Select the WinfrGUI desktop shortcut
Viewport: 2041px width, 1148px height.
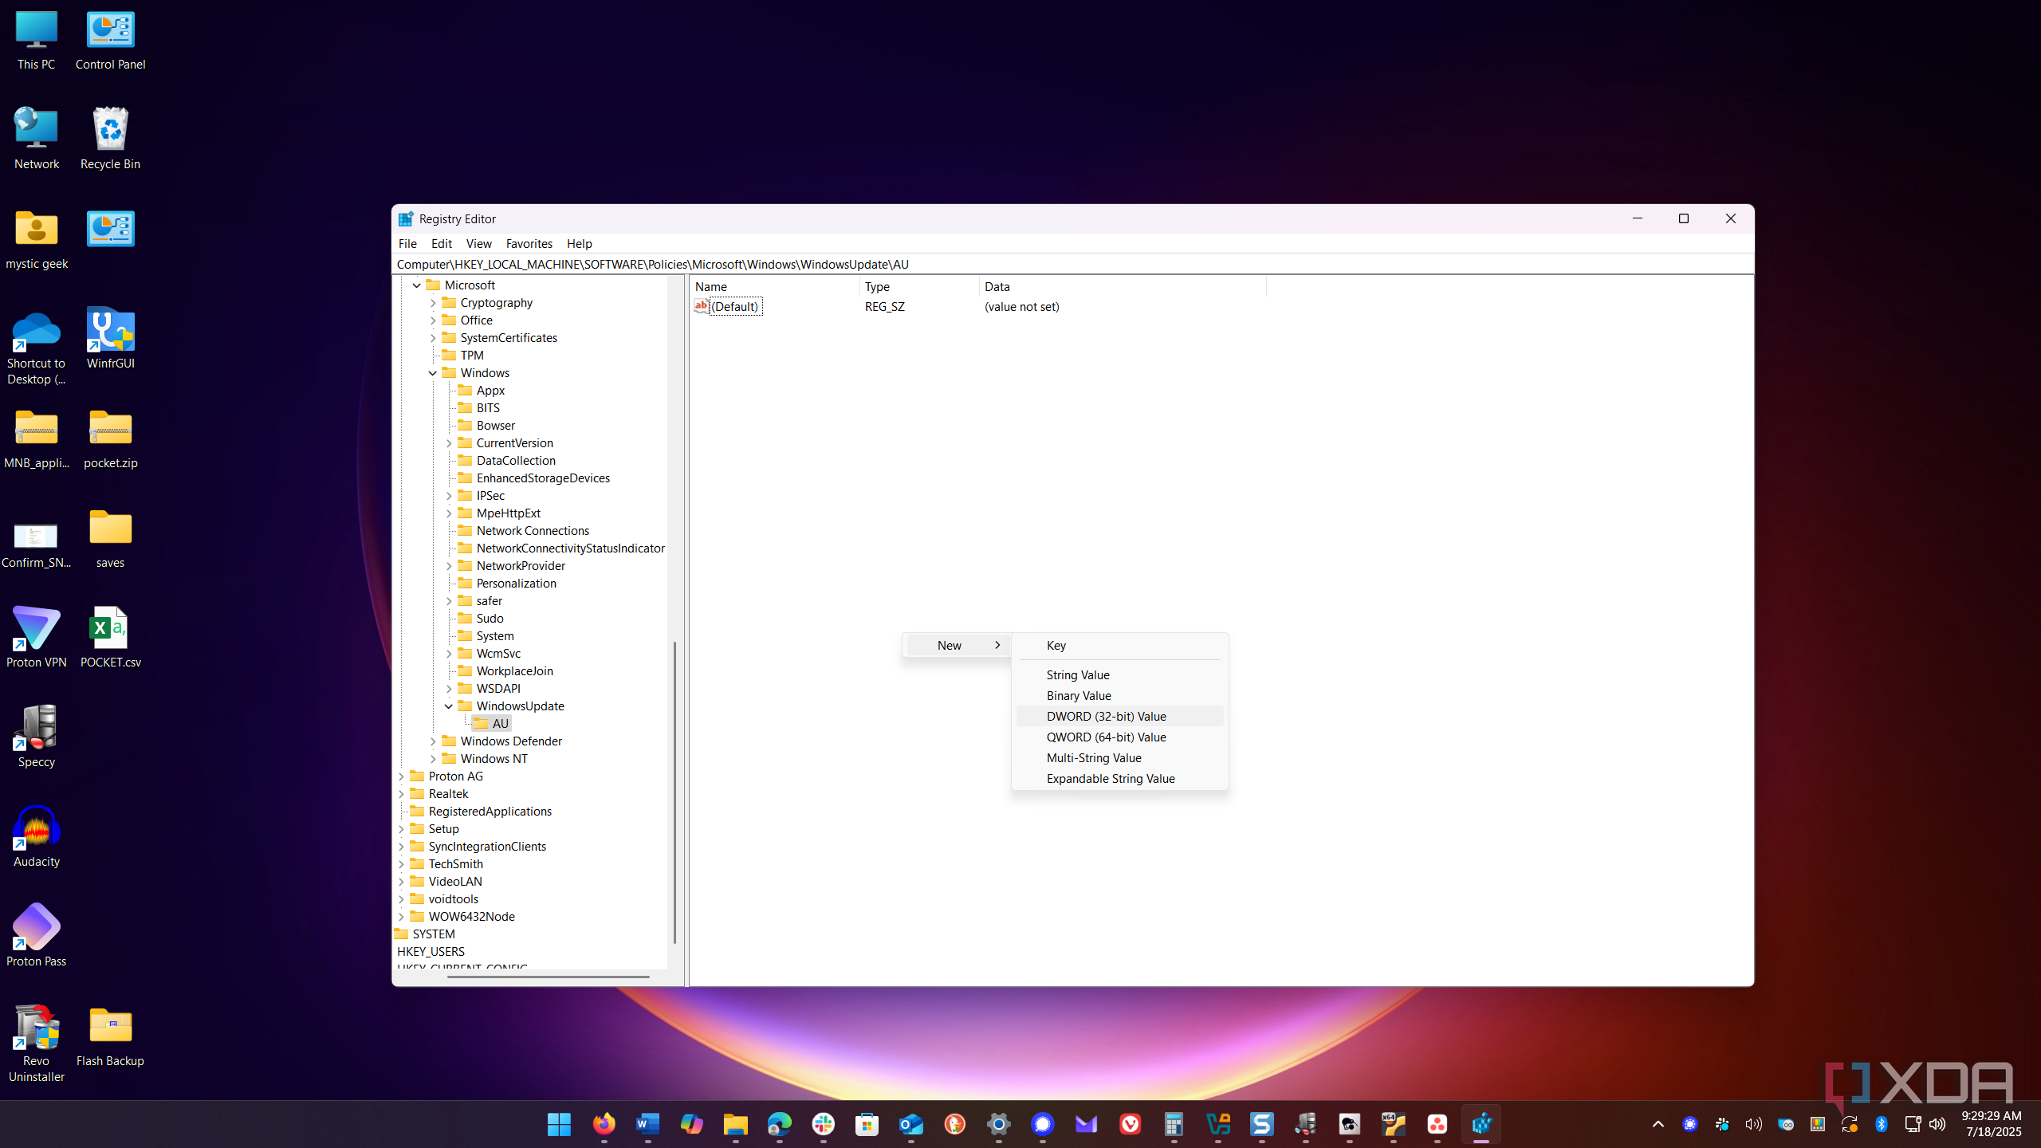click(110, 338)
